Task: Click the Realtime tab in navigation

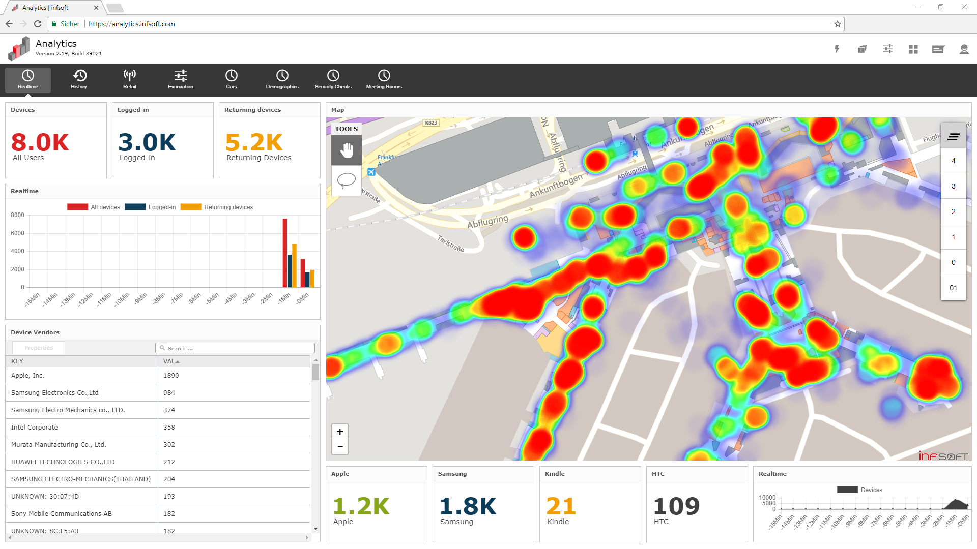Action: 27,78
